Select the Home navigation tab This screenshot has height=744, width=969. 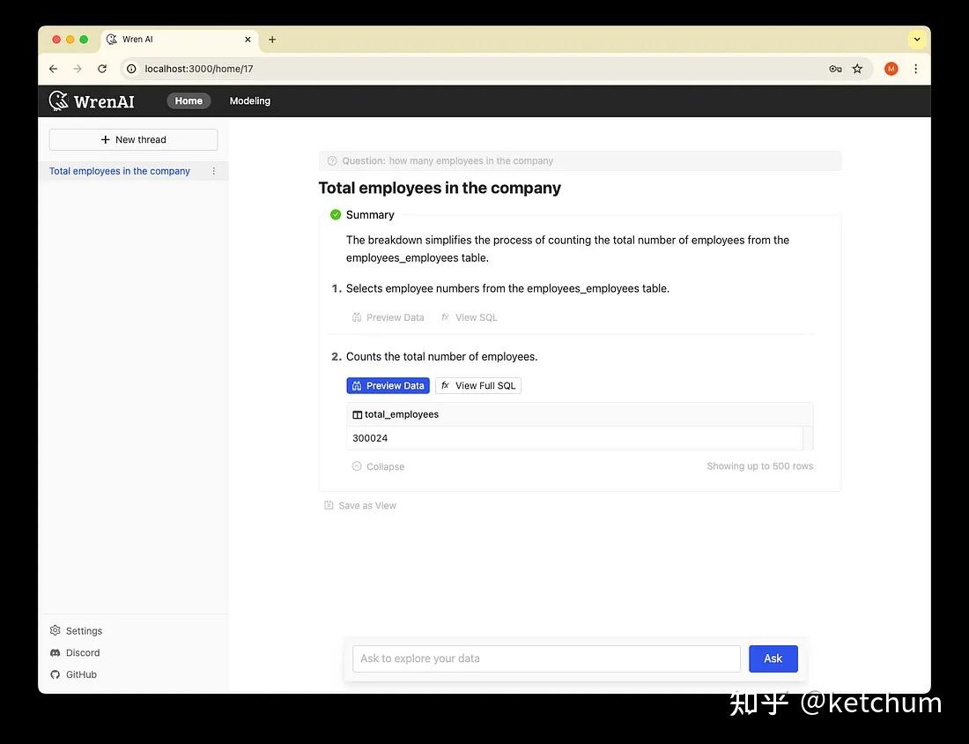(x=189, y=100)
